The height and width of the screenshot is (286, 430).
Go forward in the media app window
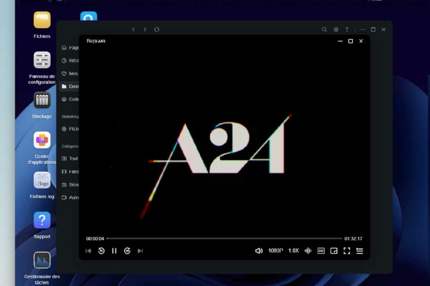click(145, 30)
